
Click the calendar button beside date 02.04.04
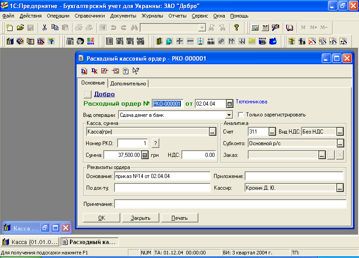[229, 104]
